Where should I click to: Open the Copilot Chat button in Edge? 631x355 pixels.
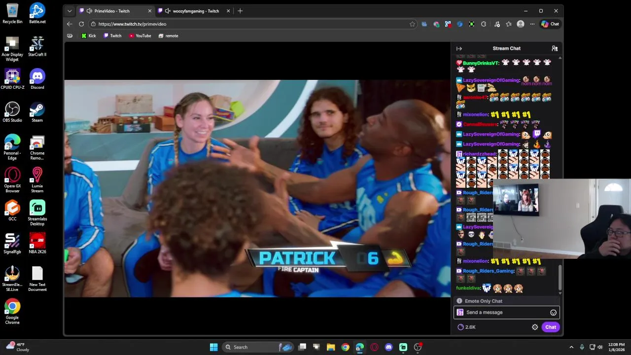(x=550, y=24)
